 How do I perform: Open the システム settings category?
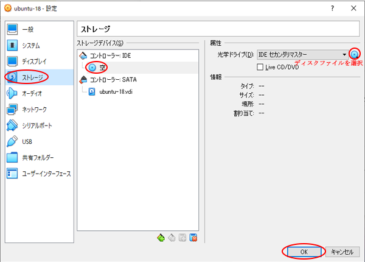tap(40, 46)
